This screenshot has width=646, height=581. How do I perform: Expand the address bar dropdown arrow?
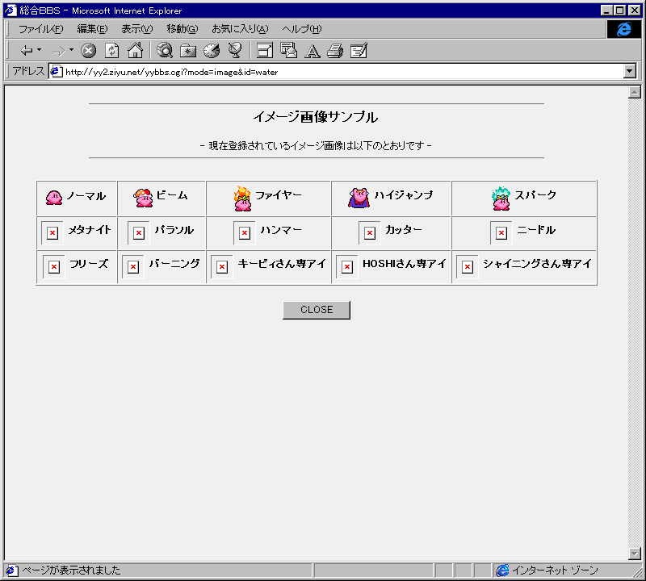(629, 71)
